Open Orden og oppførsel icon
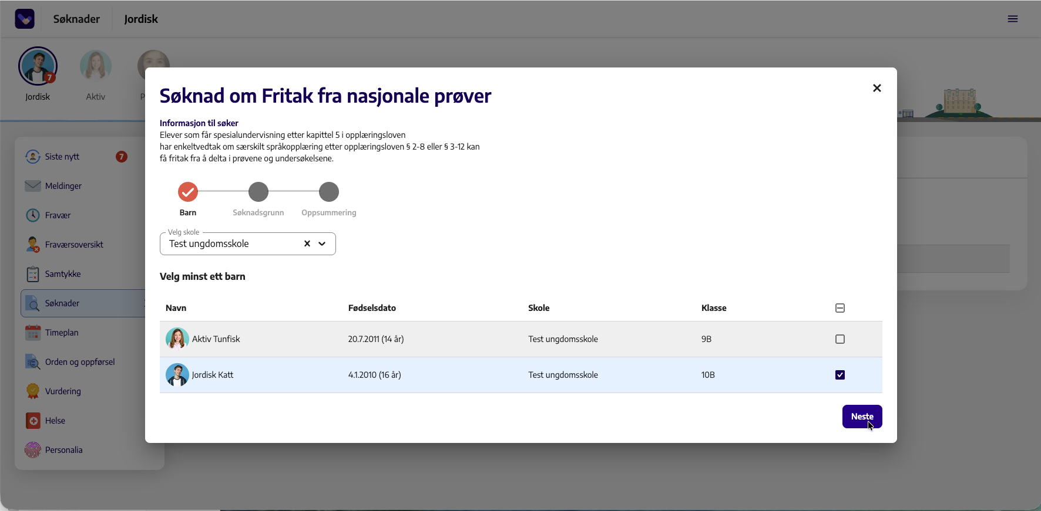Screen dimensions: 1041x511 [x=33, y=362]
